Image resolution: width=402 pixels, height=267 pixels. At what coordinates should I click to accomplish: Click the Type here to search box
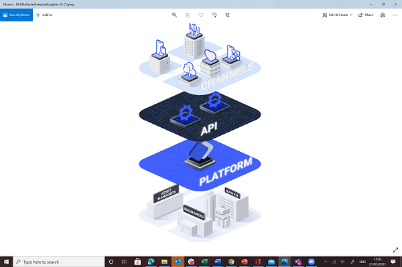pos(59,262)
